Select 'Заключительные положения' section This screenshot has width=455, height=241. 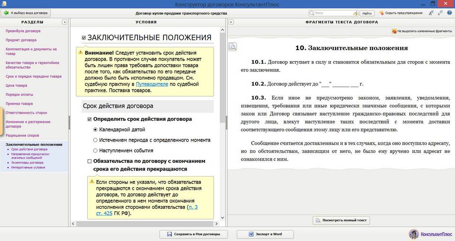click(x=34, y=144)
